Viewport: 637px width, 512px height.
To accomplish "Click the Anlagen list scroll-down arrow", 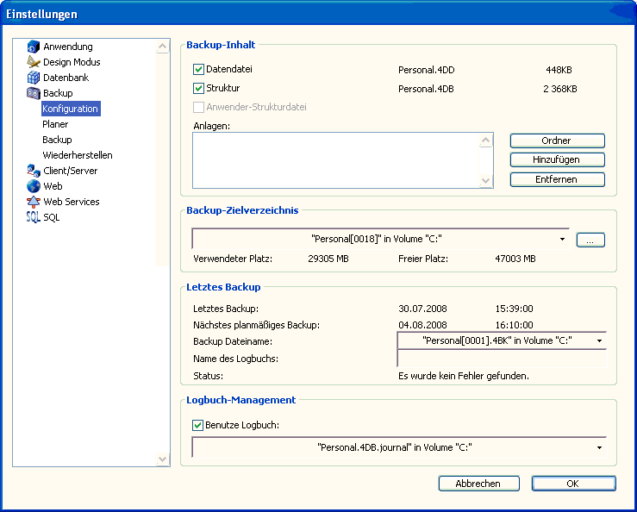I will (x=486, y=181).
